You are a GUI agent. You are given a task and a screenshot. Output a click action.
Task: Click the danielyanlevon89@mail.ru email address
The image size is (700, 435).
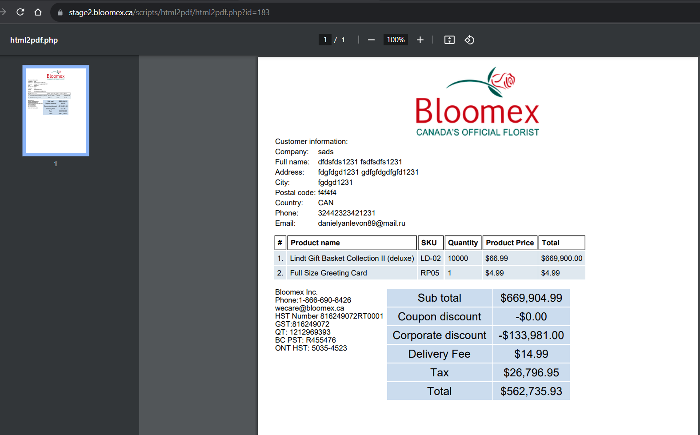click(361, 223)
